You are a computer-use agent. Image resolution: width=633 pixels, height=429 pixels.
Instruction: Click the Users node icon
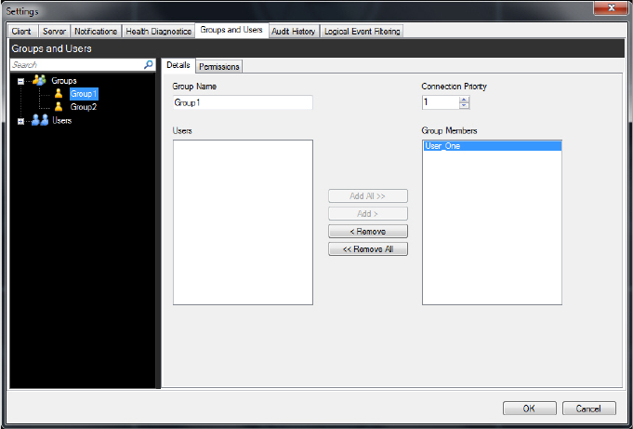pos(40,120)
